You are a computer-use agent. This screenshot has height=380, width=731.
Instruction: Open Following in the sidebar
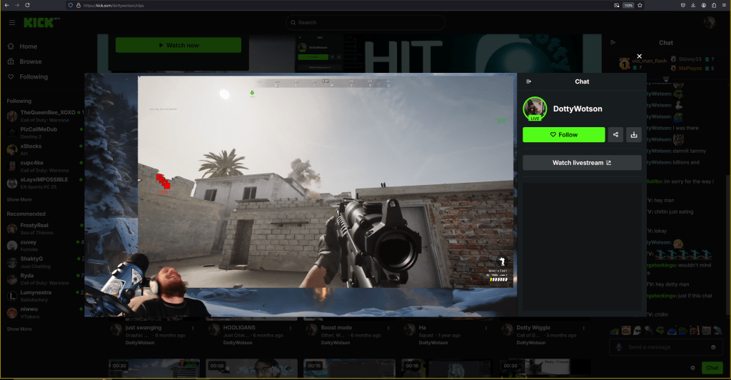click(x=33, y=76)
